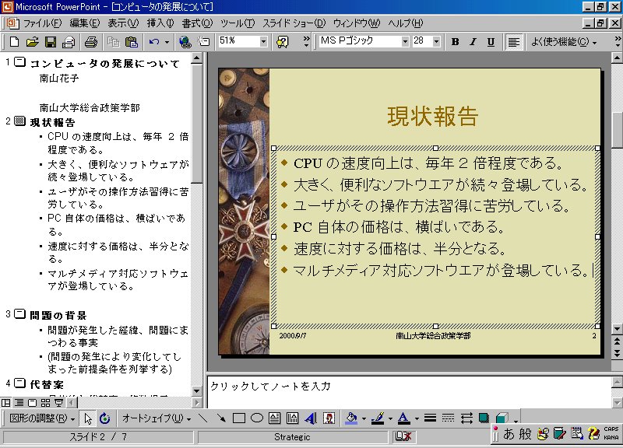Screen dimensions: 623x448
Task: Toggle the Select Objects pointer tool
Action: click(x=88, y=418)
